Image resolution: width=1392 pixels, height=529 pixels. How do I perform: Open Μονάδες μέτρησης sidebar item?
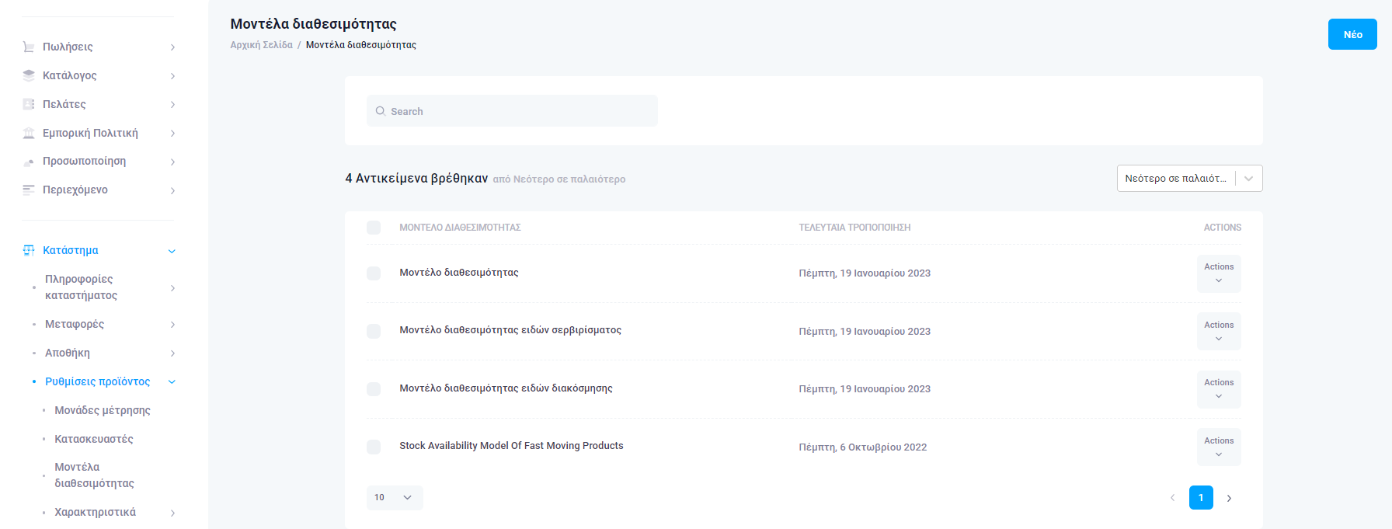tap(103, 410)
